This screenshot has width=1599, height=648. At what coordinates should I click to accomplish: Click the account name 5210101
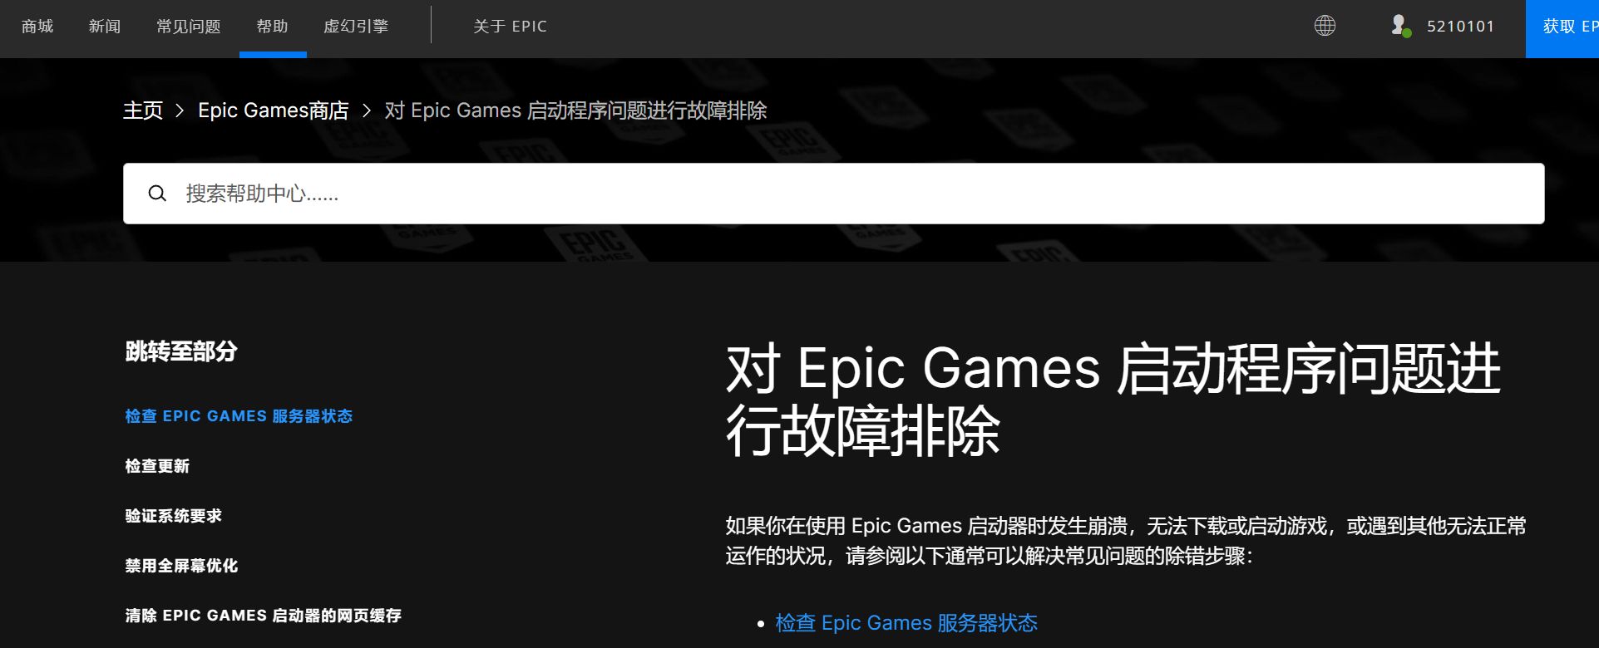pyautogui.click(x=1460, y=27)
